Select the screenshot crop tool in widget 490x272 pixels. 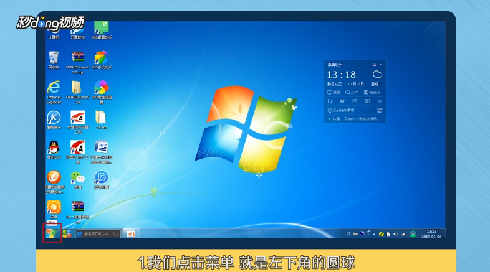click(330, 101)
